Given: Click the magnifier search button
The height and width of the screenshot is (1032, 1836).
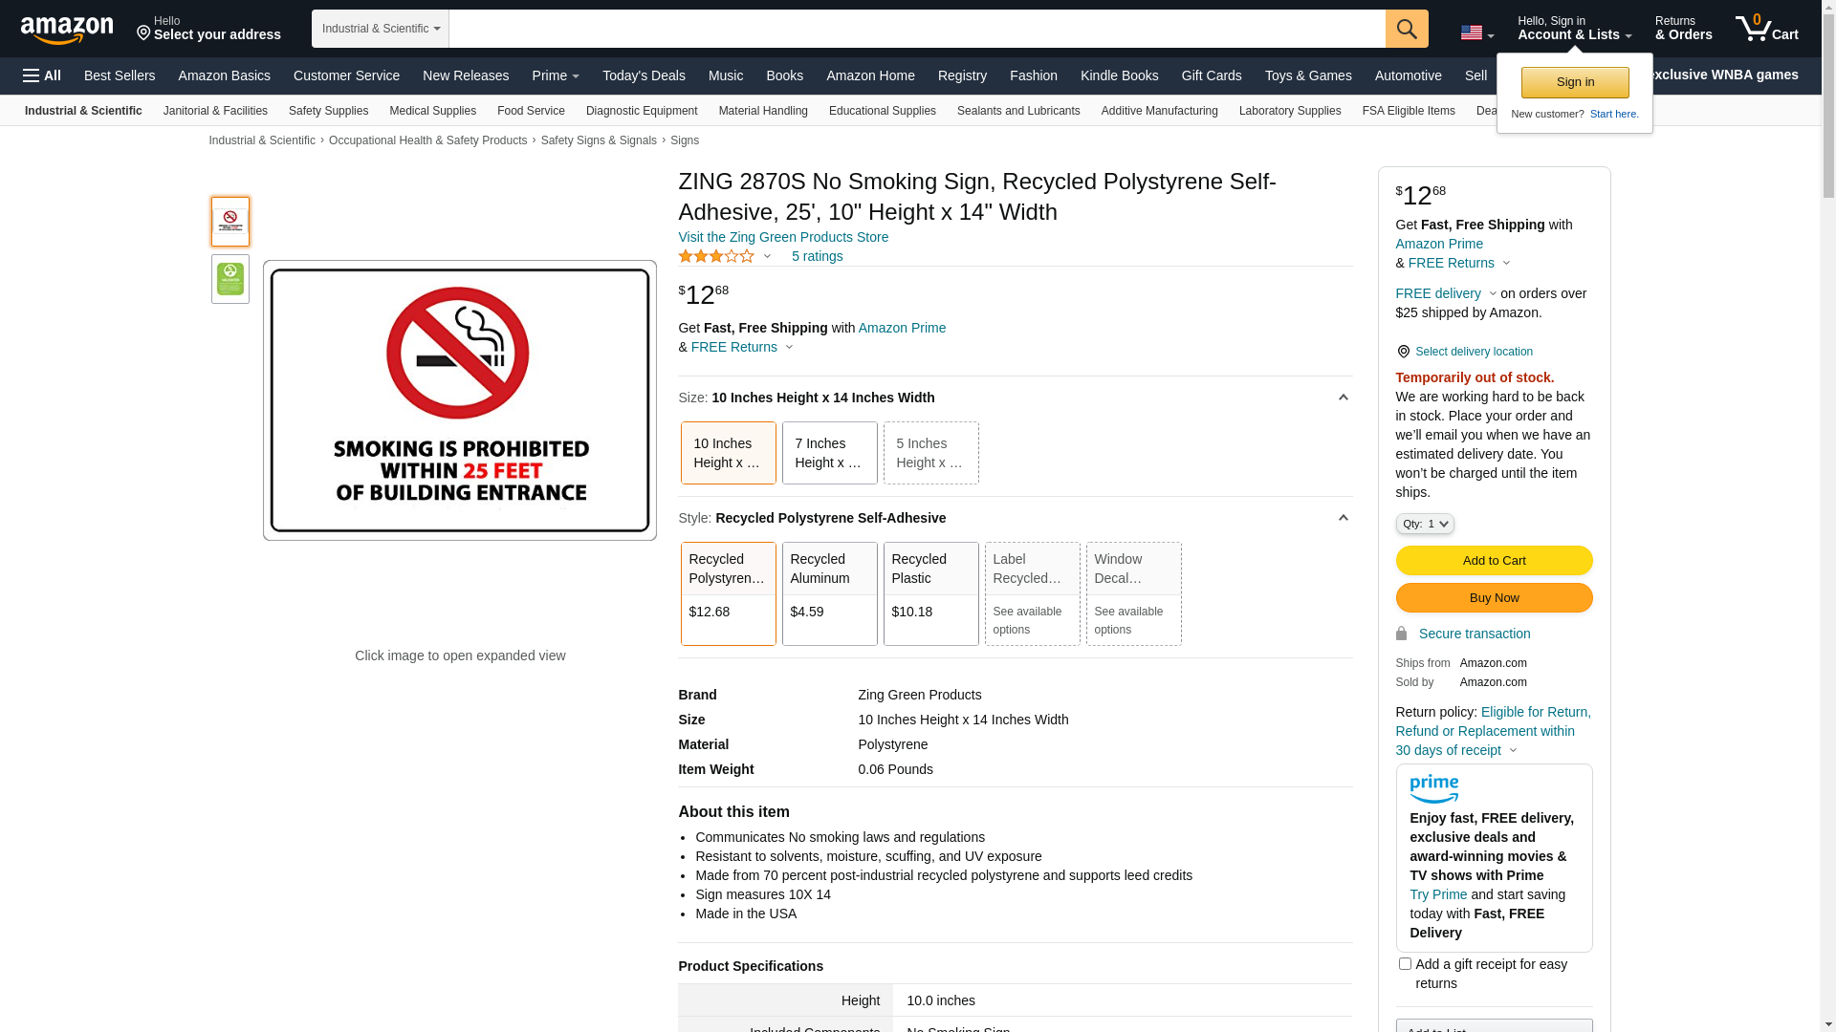Looking at the screenshot, I should [1407, 29].
